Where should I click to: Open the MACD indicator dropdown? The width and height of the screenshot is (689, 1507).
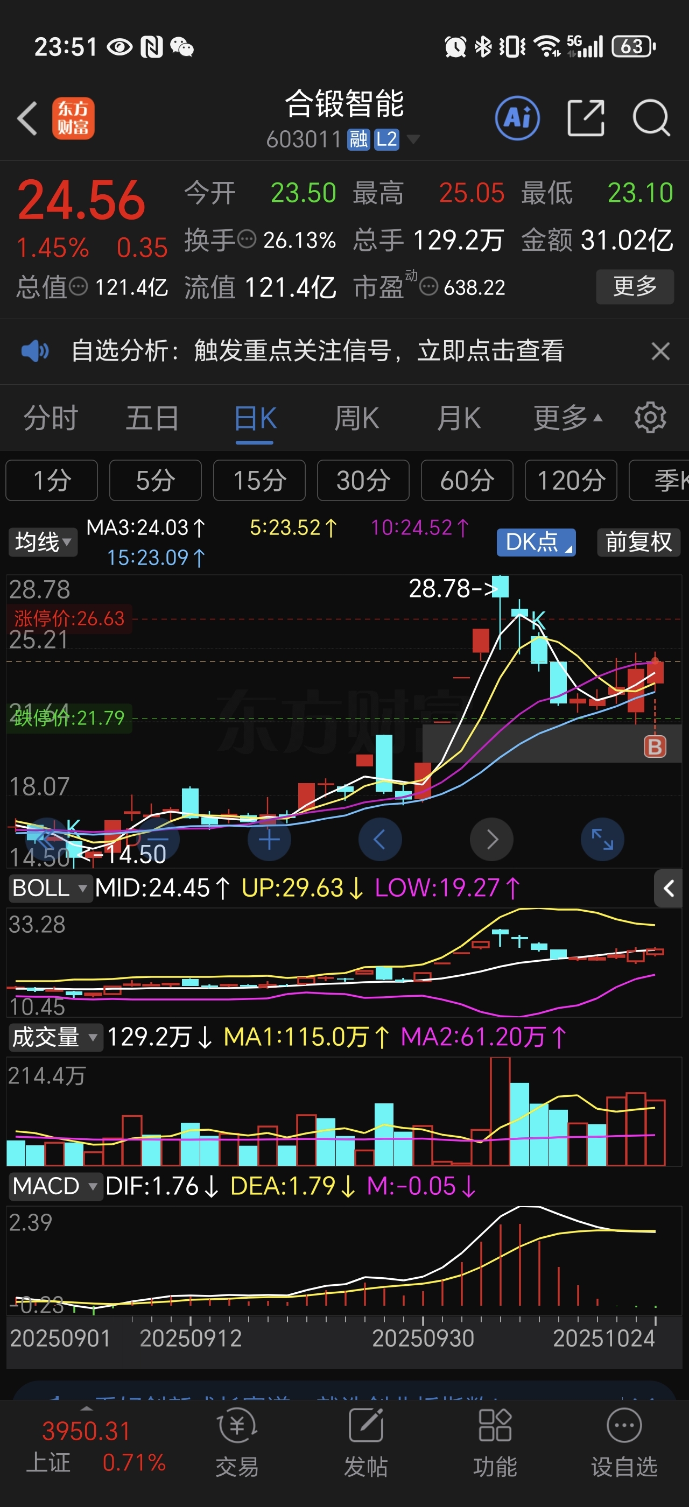pyautogui.click(x=55, y=1186)
